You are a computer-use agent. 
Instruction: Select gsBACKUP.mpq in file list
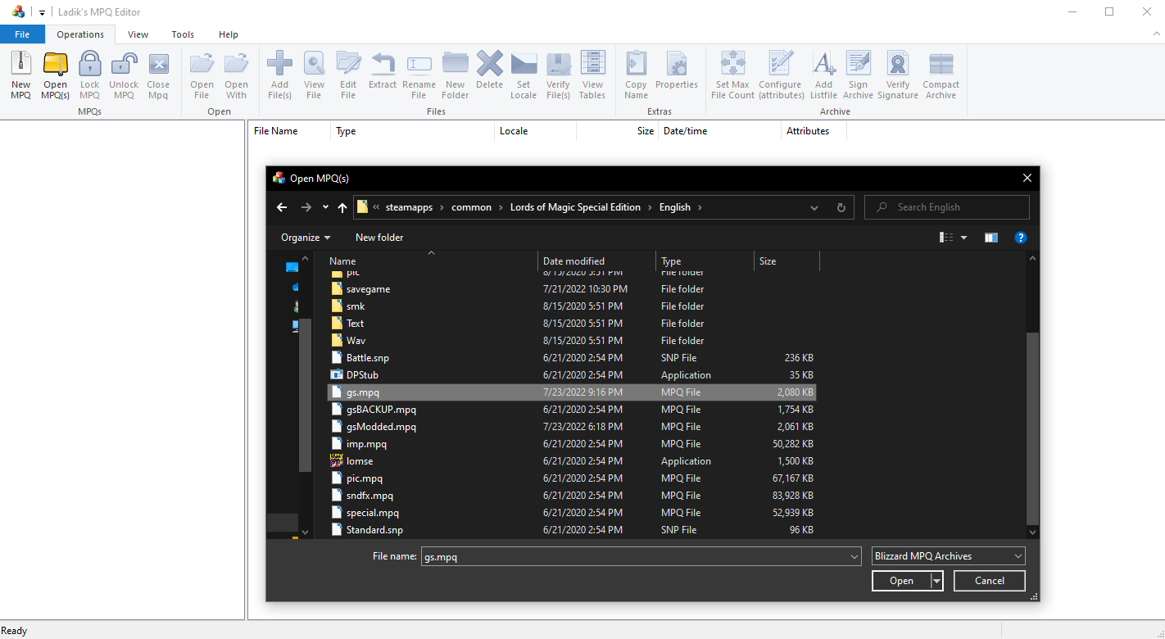572,410
